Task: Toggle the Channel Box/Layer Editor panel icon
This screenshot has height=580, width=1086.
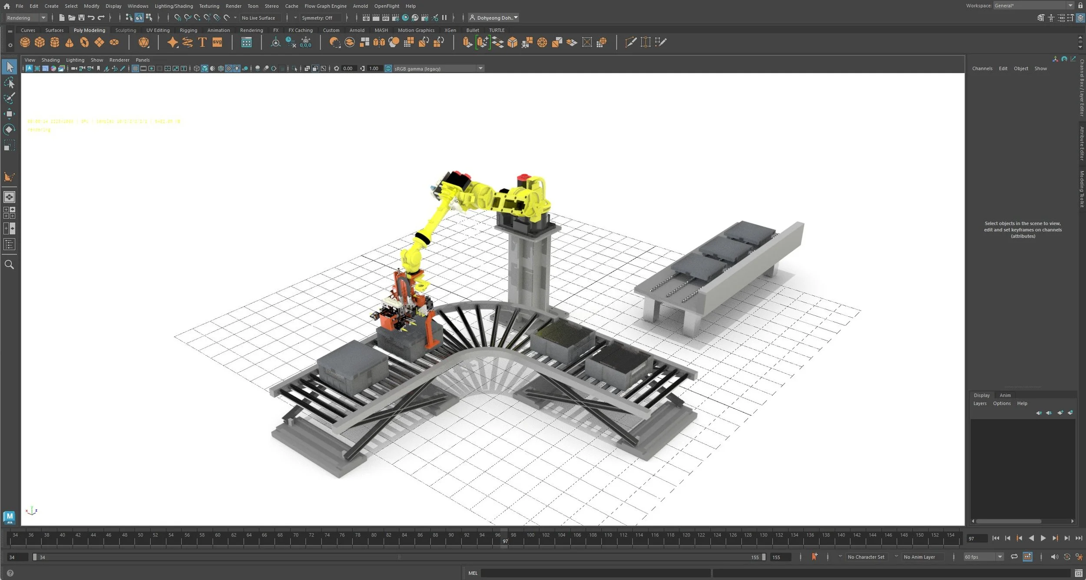Action: [x=1080, y=18]
